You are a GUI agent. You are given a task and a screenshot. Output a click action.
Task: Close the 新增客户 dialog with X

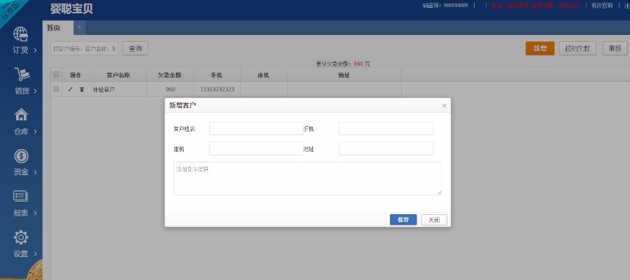click(444, 106)
